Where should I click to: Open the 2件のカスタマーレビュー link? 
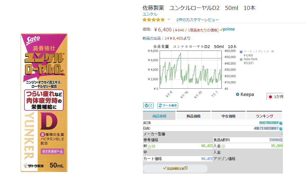tap(197, 20)
